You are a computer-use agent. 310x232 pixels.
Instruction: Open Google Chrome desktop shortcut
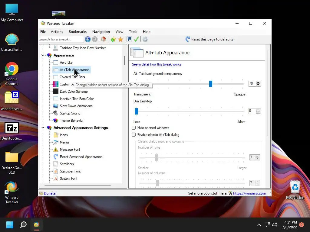pyautogui.click(x=12, y=74)
